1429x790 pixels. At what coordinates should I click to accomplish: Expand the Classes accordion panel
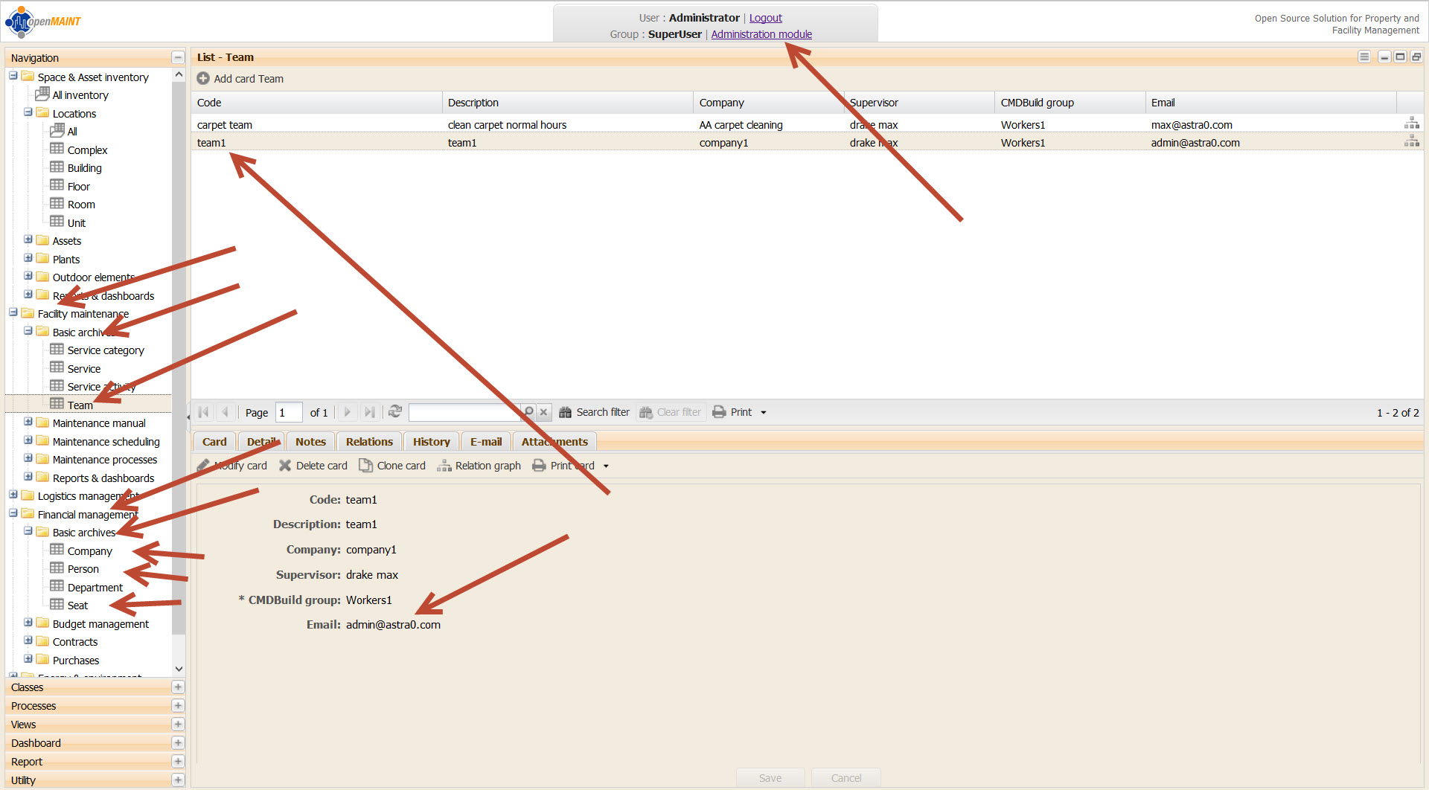click(x=178, y=687)
